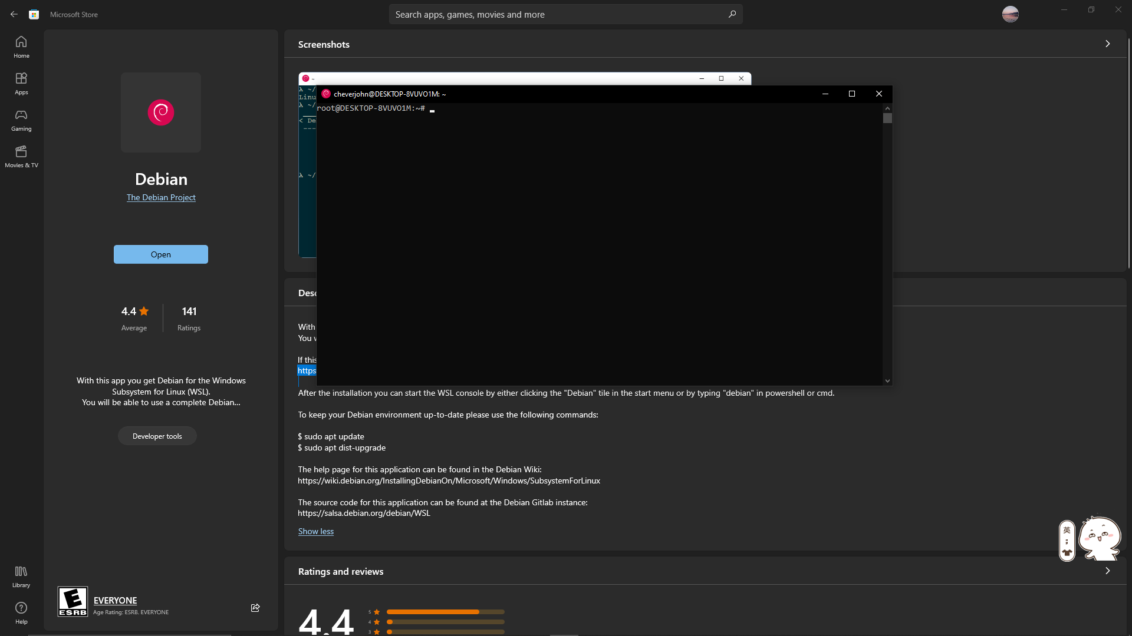Viewport: 1132px width, 636px height.
Task: Click the search magnifier icon
Action: 732,14
